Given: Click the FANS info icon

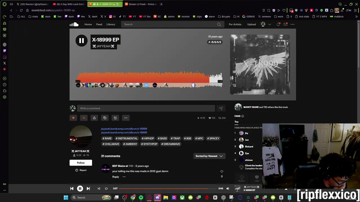Looking at the screenshot, I should pos(242,116).
